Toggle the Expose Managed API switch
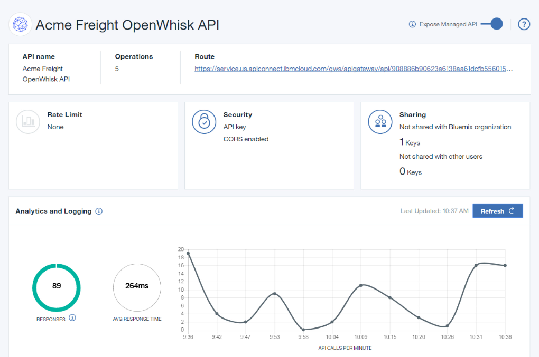The width and height of the screenshot is (539, 357). click(x=495, y=24)
